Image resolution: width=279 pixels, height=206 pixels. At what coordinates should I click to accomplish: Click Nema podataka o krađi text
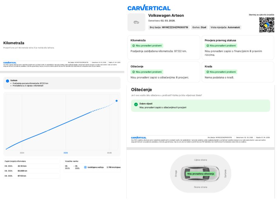click(x=219, y=77)
